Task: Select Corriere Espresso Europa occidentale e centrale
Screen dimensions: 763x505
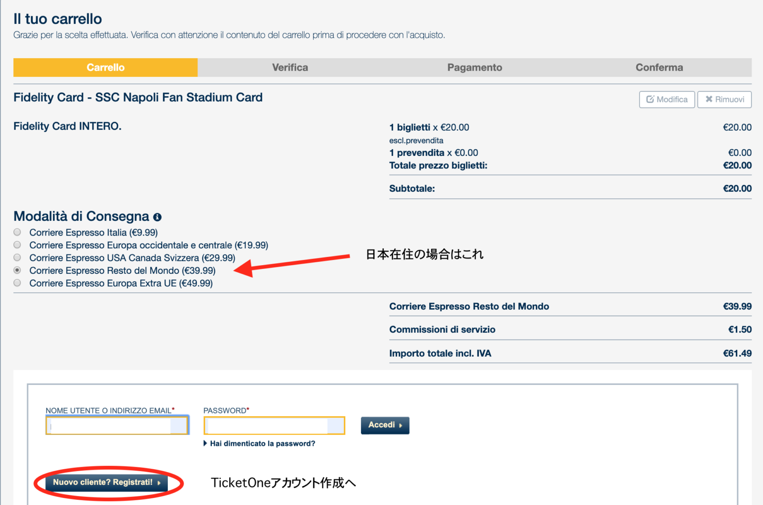Action: coord(17,245)
